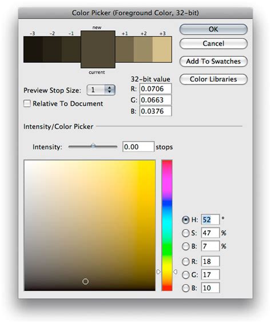Pick the +3 stops color swatch

pyautogui.click(x=162, y=49)
